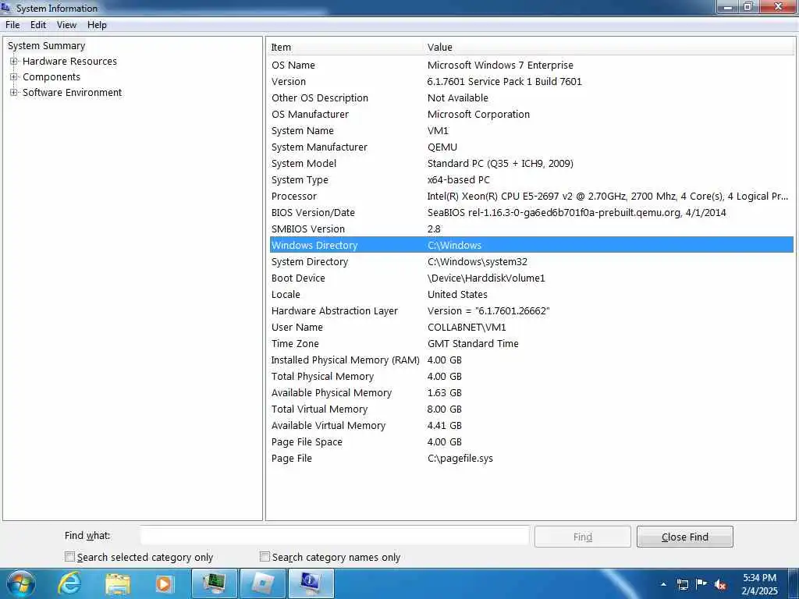Open the Edit menu
The width and height of the screenshot is (799, 599).
click(38, 25)
